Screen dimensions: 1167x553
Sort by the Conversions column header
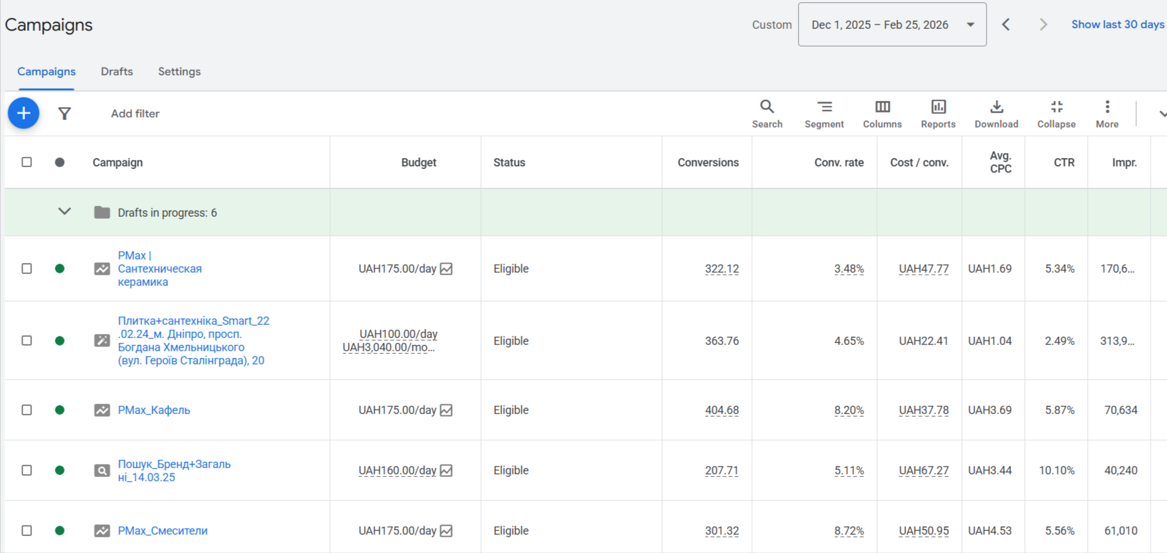708,162
